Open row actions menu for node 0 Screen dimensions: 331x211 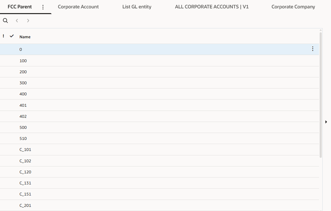(x=313, y=49)
